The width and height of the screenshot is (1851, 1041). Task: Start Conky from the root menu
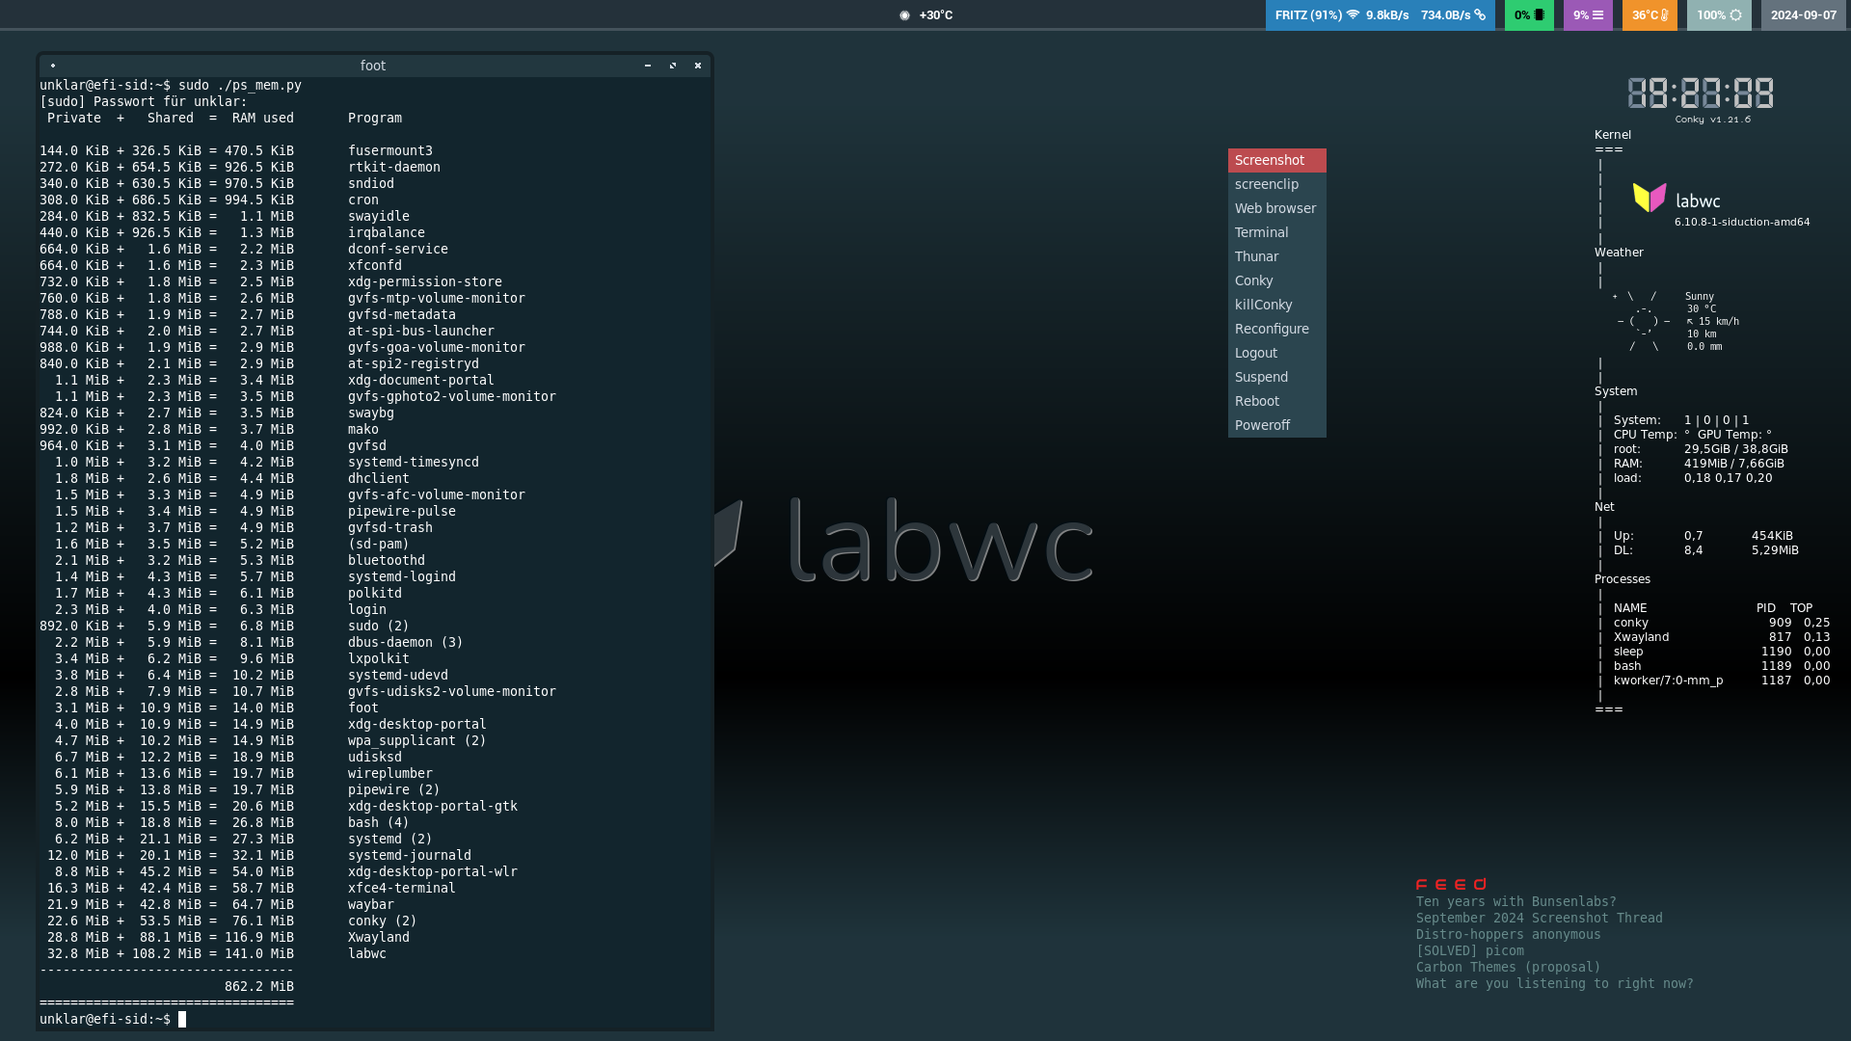pyautogui.click(x=1276, y=280)
